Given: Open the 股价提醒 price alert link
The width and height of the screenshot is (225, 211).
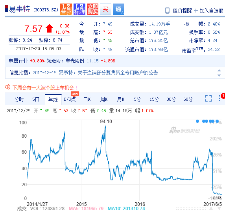Looking at the screenshot, I should 182,11.
